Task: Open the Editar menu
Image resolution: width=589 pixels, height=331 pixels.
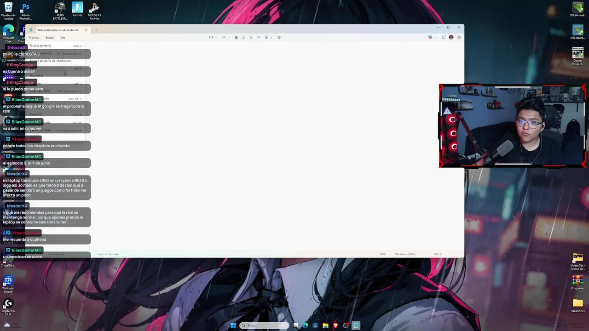Action: (x=50, y=37)
